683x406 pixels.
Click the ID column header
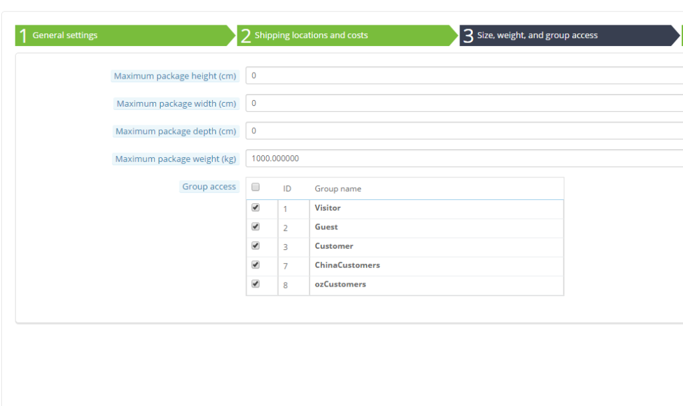pos(287,189)
